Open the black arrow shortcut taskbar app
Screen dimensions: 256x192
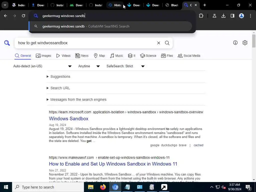click(164, 187)
